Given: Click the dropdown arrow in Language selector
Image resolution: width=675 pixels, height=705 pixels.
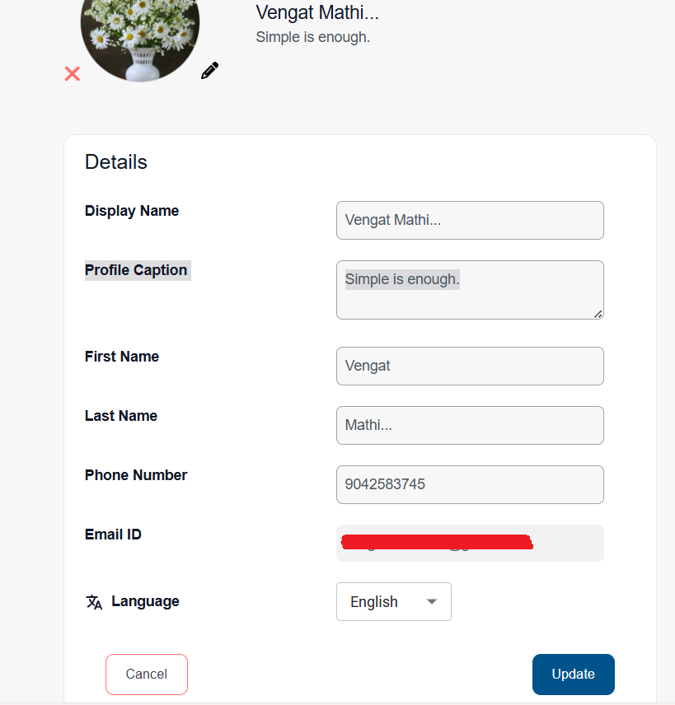Looking at the screenshot, I should 432,601.
